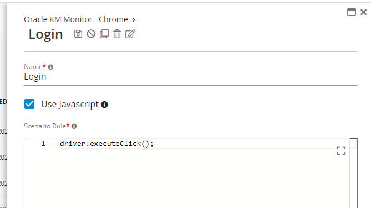Screen dimensions: 371x208
Task: Show info tooltip next to Scenario Rule
Action: [74, 126]
